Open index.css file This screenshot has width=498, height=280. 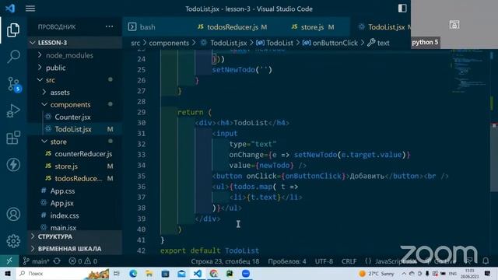(65, 215)
